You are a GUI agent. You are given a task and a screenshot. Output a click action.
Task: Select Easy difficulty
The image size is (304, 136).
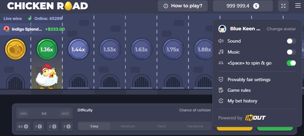pos(94,126)
